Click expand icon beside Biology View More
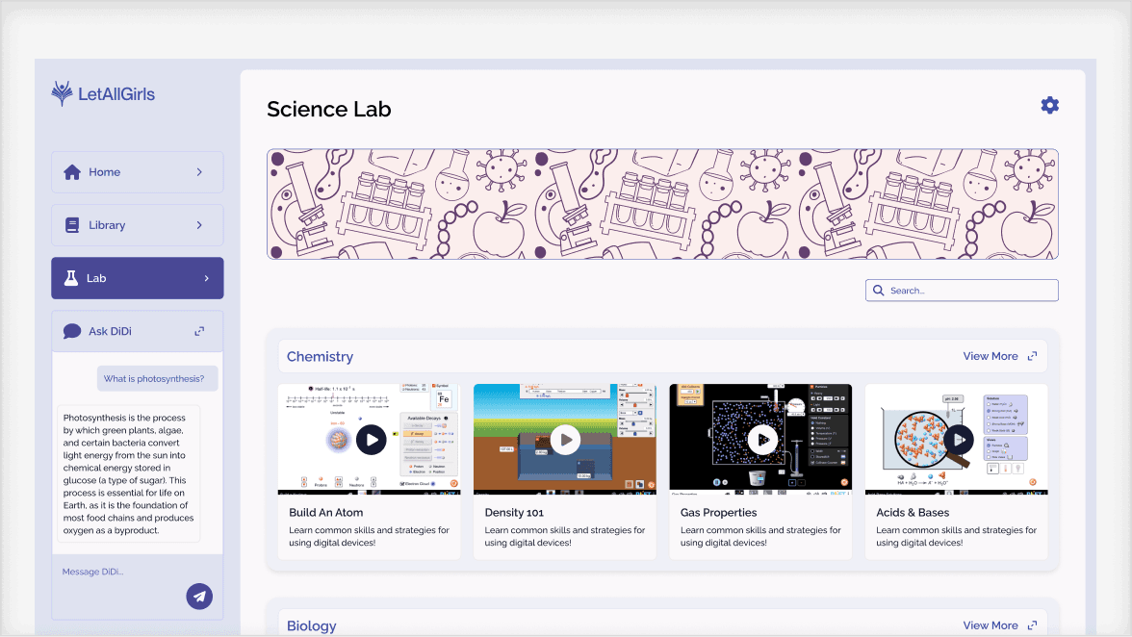1132x637 pixels. click(1032, 625)
